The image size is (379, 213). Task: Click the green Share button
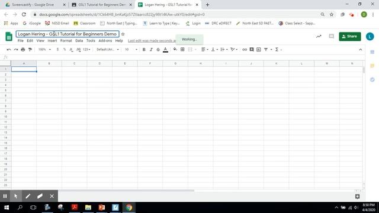pyautogui.click(x=350, y=37)
